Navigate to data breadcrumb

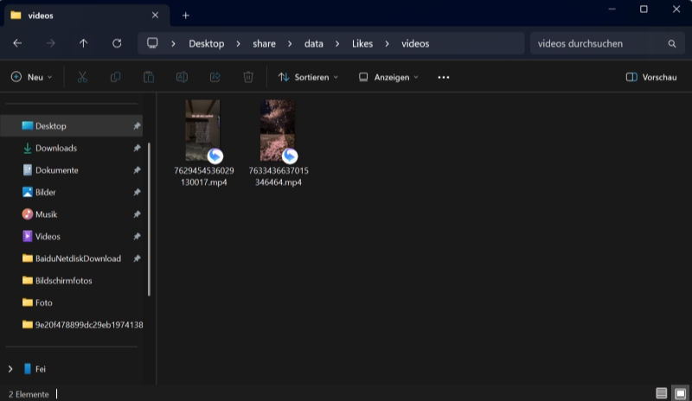click(x=314, y=44)
